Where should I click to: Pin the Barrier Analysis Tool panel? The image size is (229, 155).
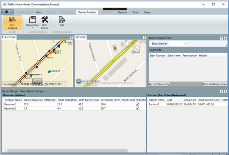[x=225, y=38]
